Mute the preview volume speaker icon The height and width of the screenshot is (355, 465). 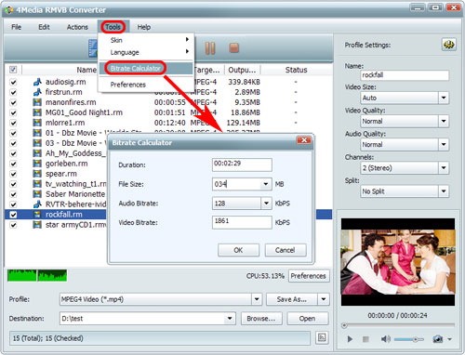point(385,339)
